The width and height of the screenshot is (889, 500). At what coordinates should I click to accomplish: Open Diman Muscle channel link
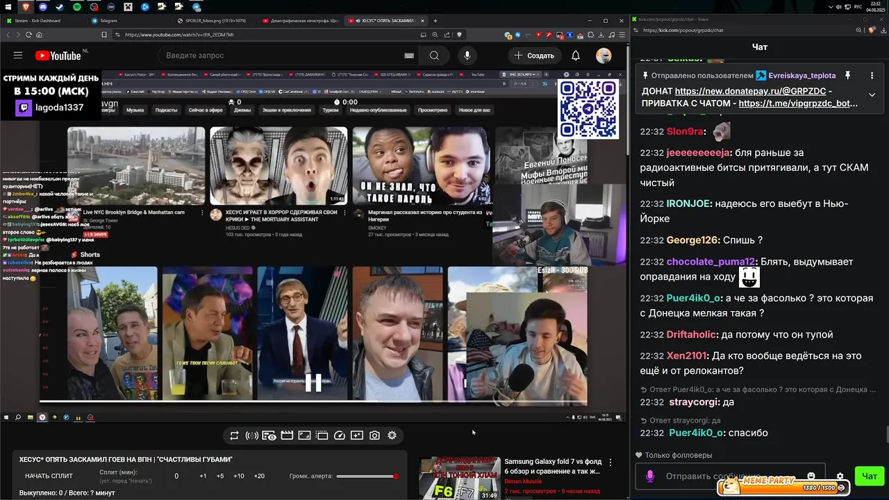(523, 481)
